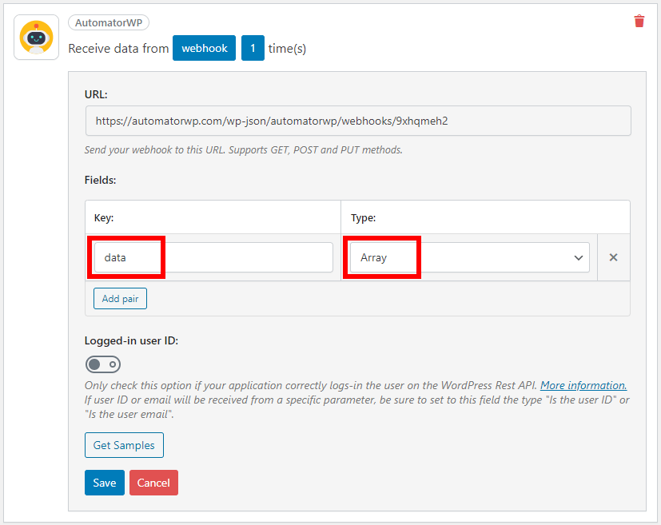Click Add pair to create a new field

[120, 298]
